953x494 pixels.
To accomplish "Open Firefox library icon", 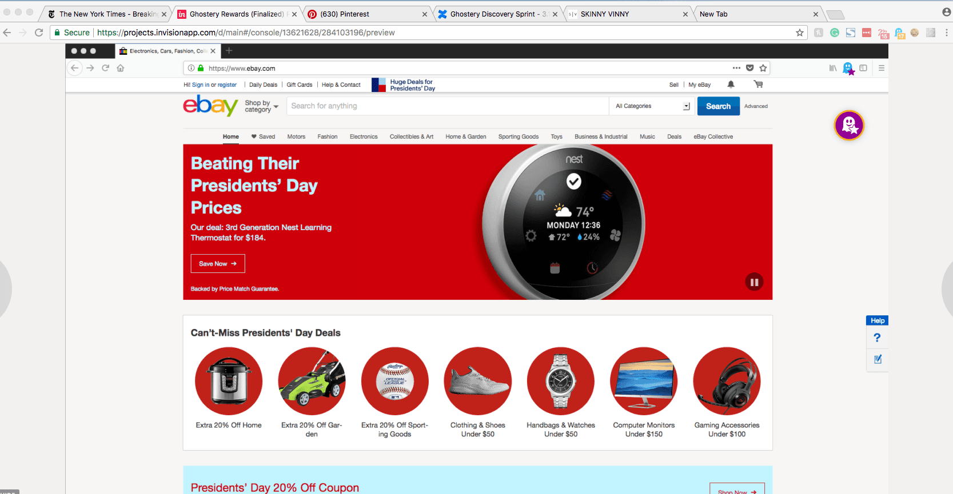I will pos(833,68).
